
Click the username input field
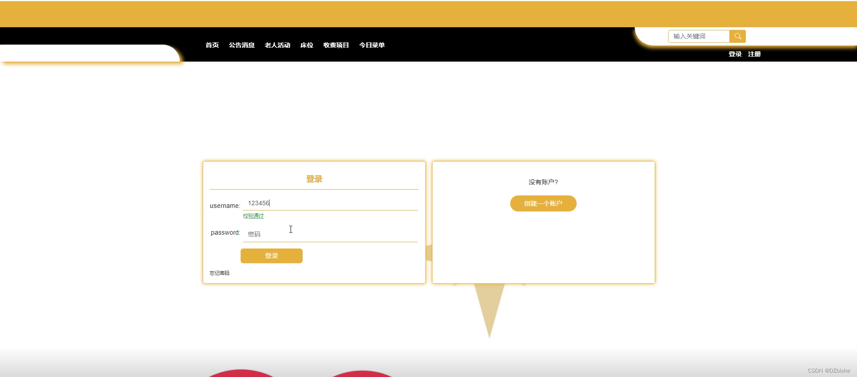(x=330, y=203)
